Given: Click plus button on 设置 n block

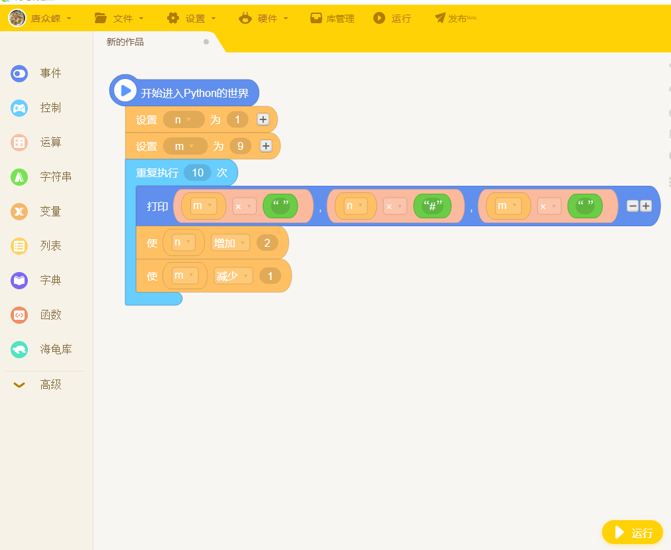Looking at the screenshot, I should coord(263,119).
